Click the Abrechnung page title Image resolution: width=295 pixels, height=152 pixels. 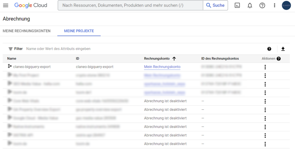(16, 19)
